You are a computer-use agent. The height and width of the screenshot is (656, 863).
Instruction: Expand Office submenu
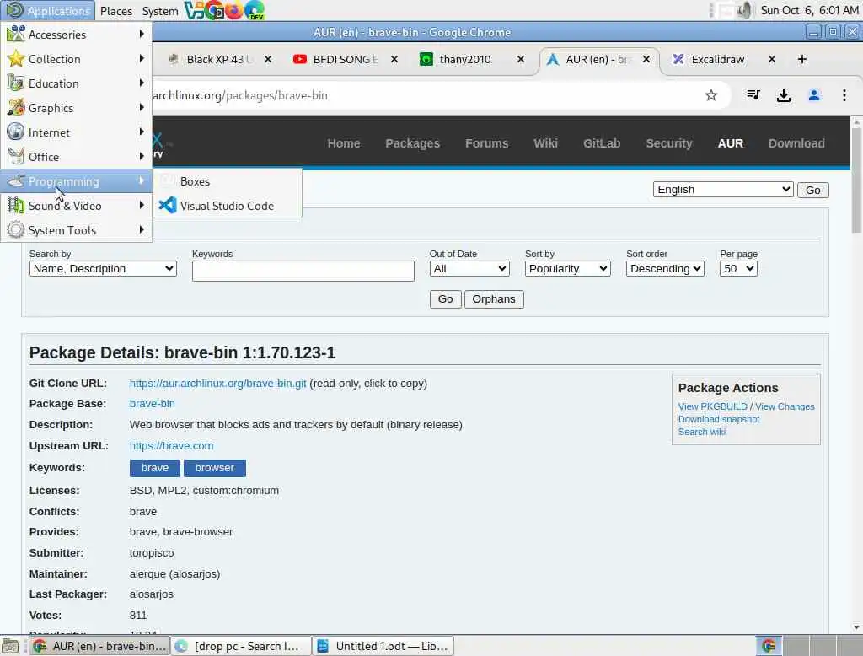coord(76,157)
